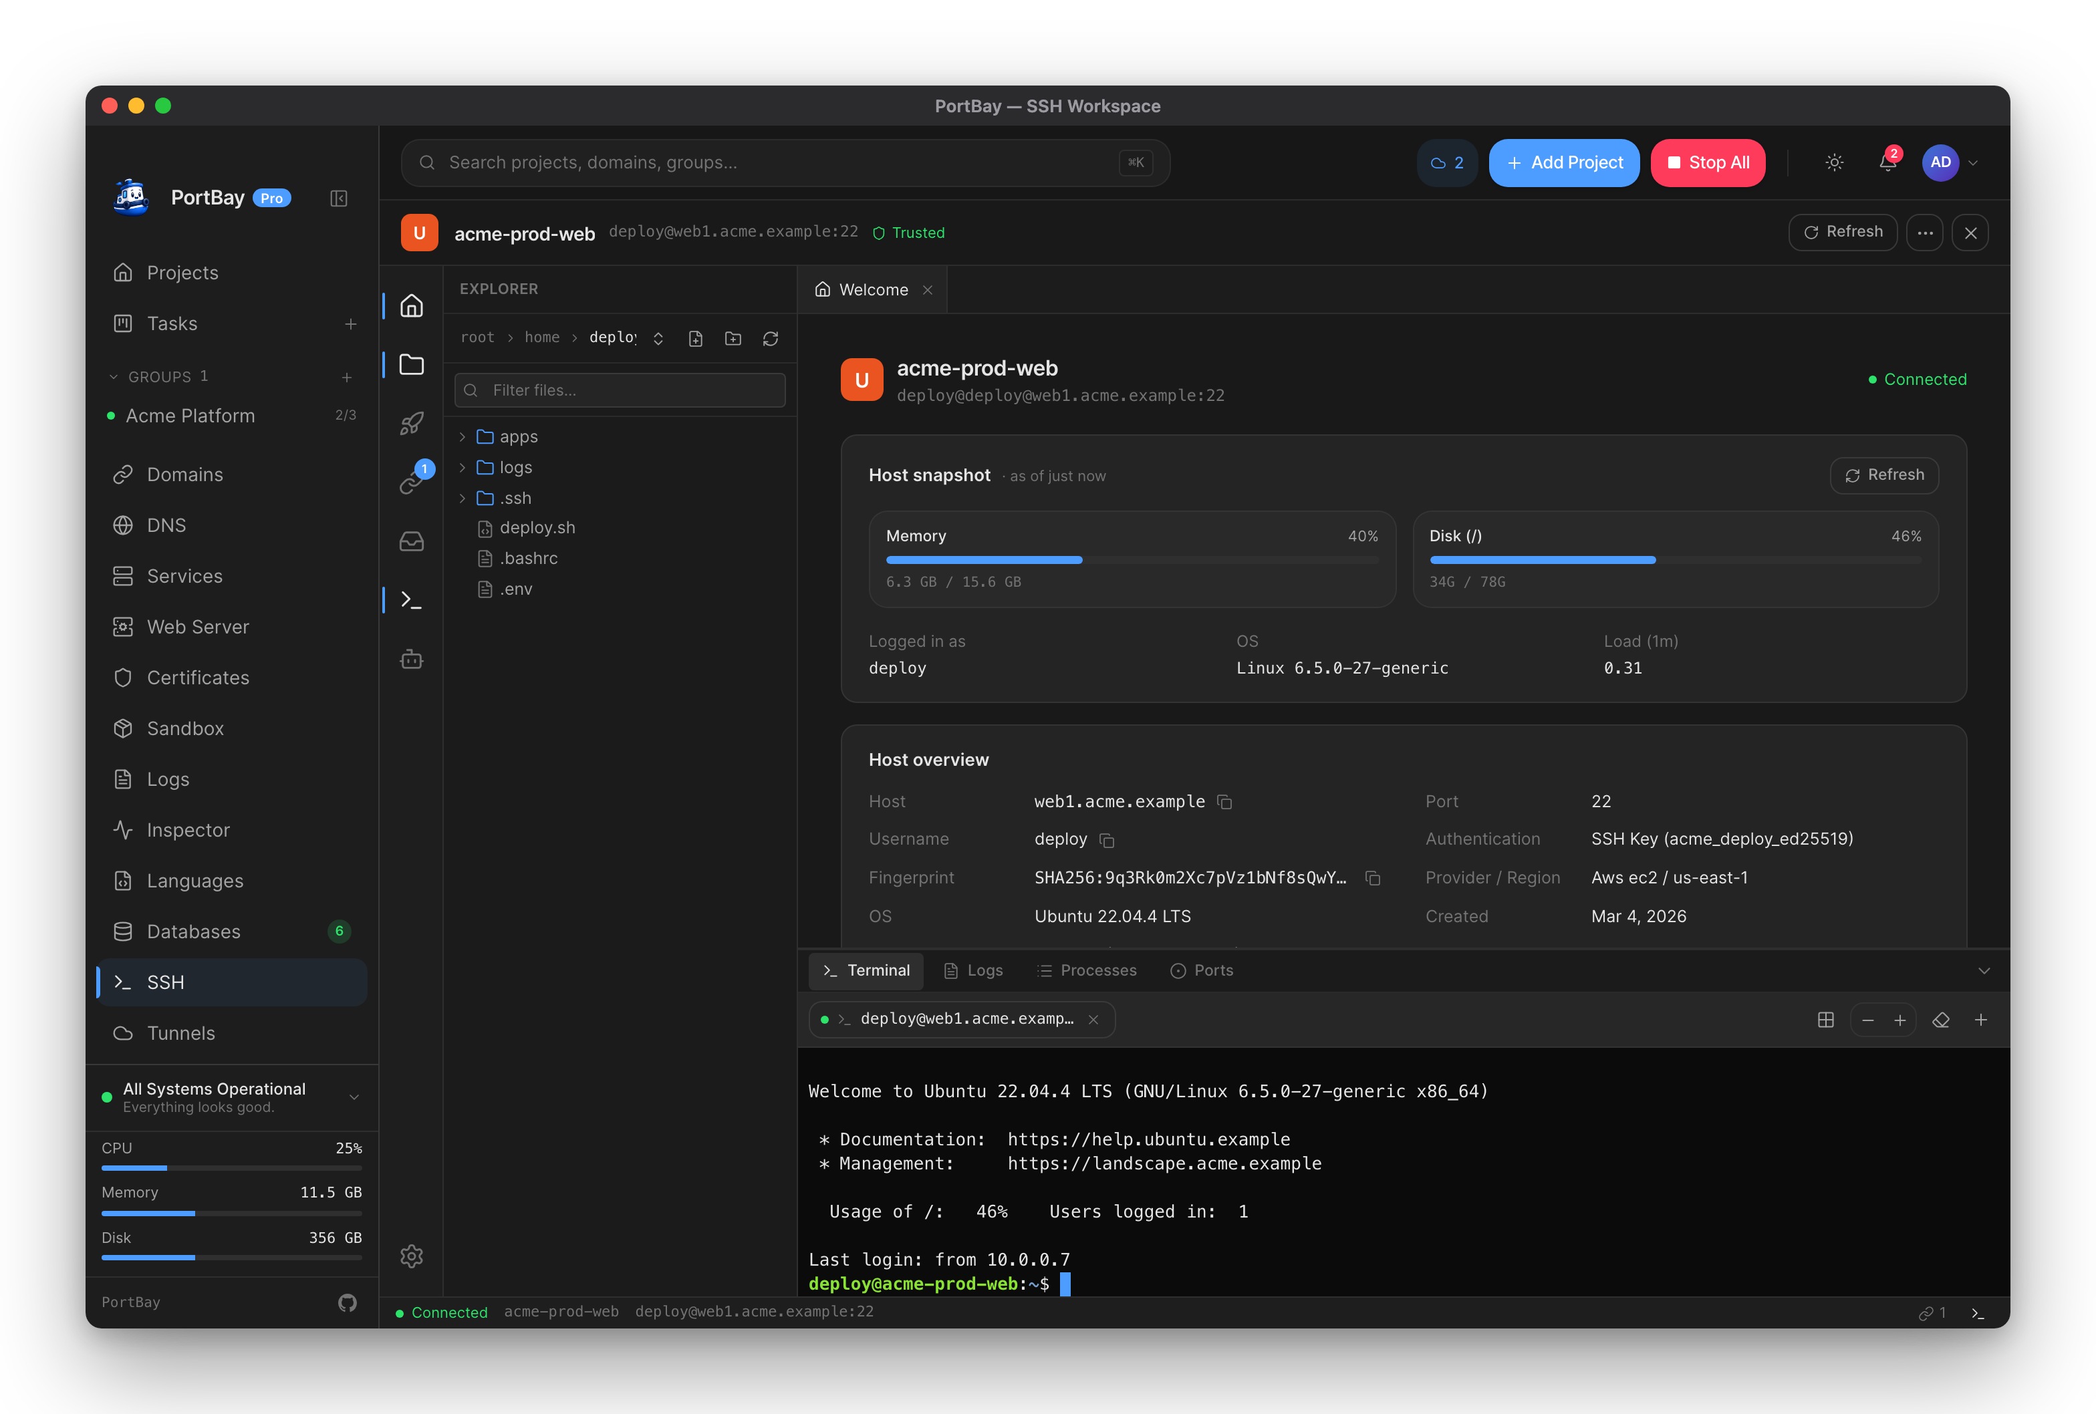Expand the apps folder
Image resolution: width=2096 pixels, height=1414 pixels.
pos(463,436)
